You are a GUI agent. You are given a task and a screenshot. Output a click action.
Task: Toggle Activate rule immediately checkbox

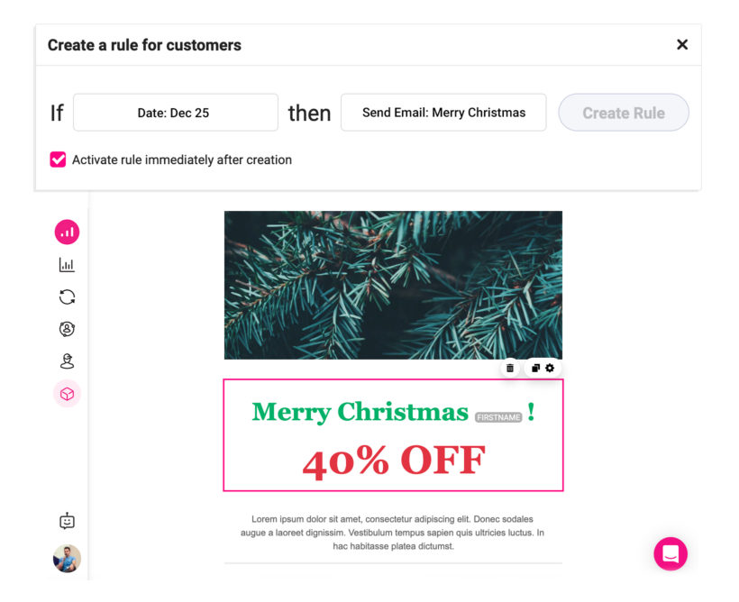tap(58, 160)
